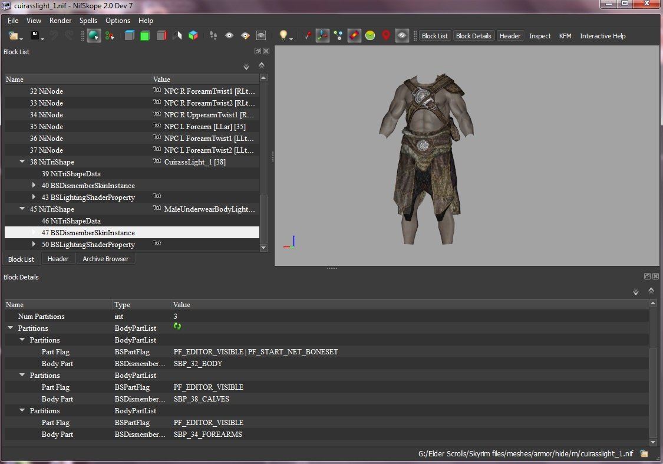
Task: Switch to the Archive Browser tab
Action: pyautogui.click(x=105, y=259)
